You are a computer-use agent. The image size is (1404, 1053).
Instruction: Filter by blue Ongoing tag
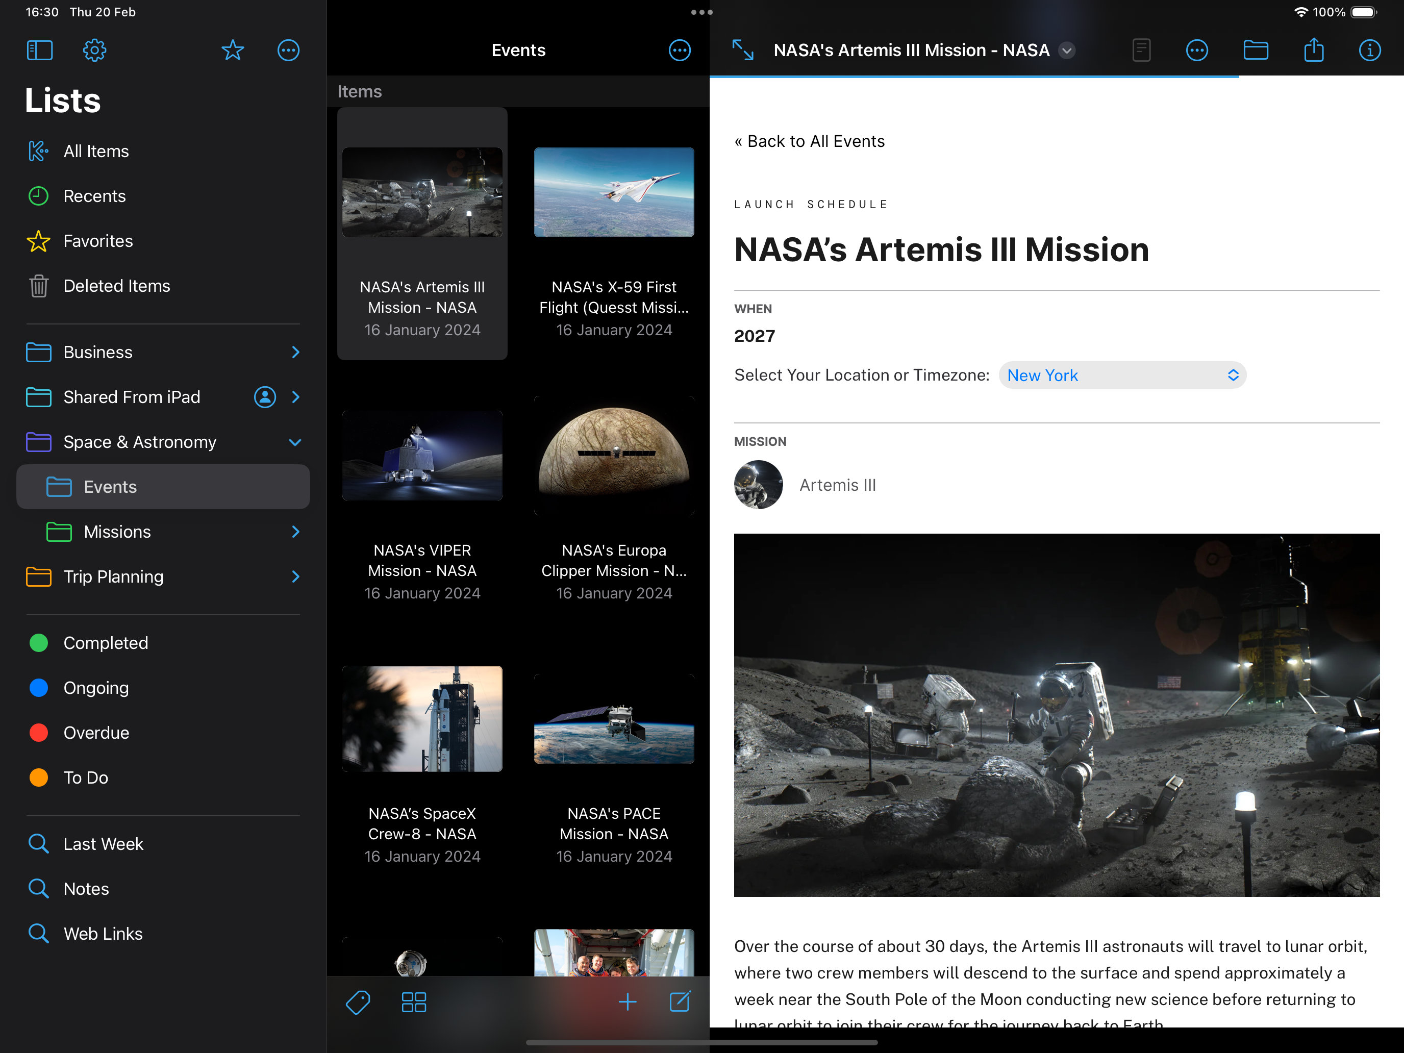(163, 688)
